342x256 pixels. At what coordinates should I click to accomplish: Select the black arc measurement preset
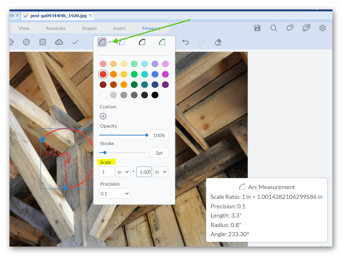pos(142,42)
